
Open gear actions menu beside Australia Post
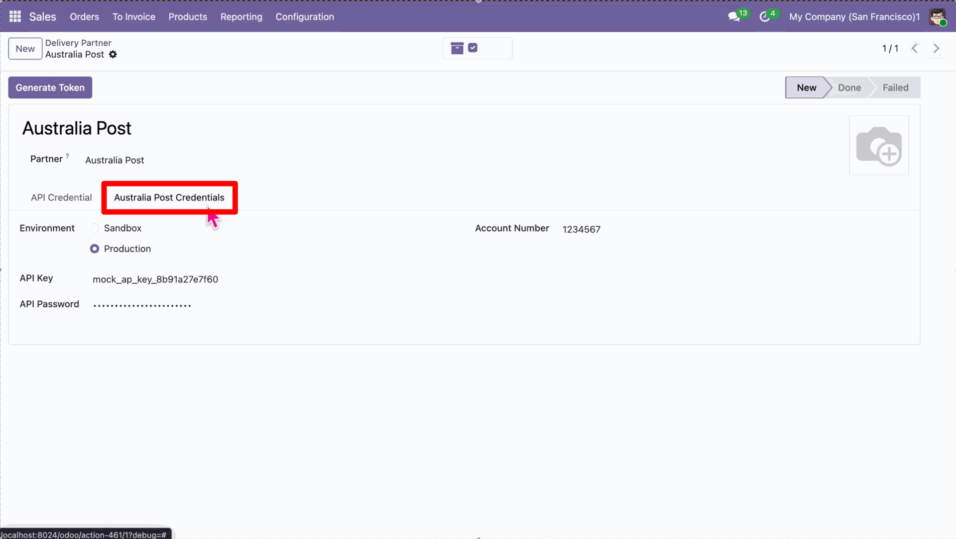(x=113, y=55)
